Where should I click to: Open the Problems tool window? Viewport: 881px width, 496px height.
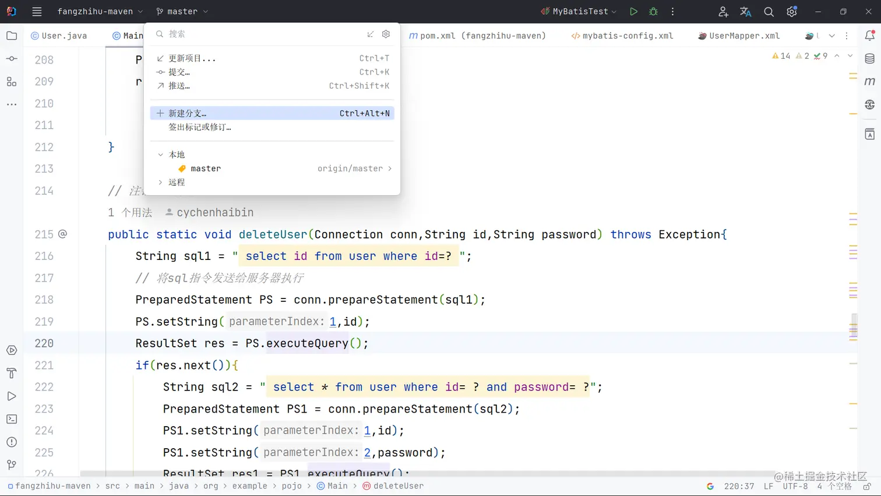point(12,442)
